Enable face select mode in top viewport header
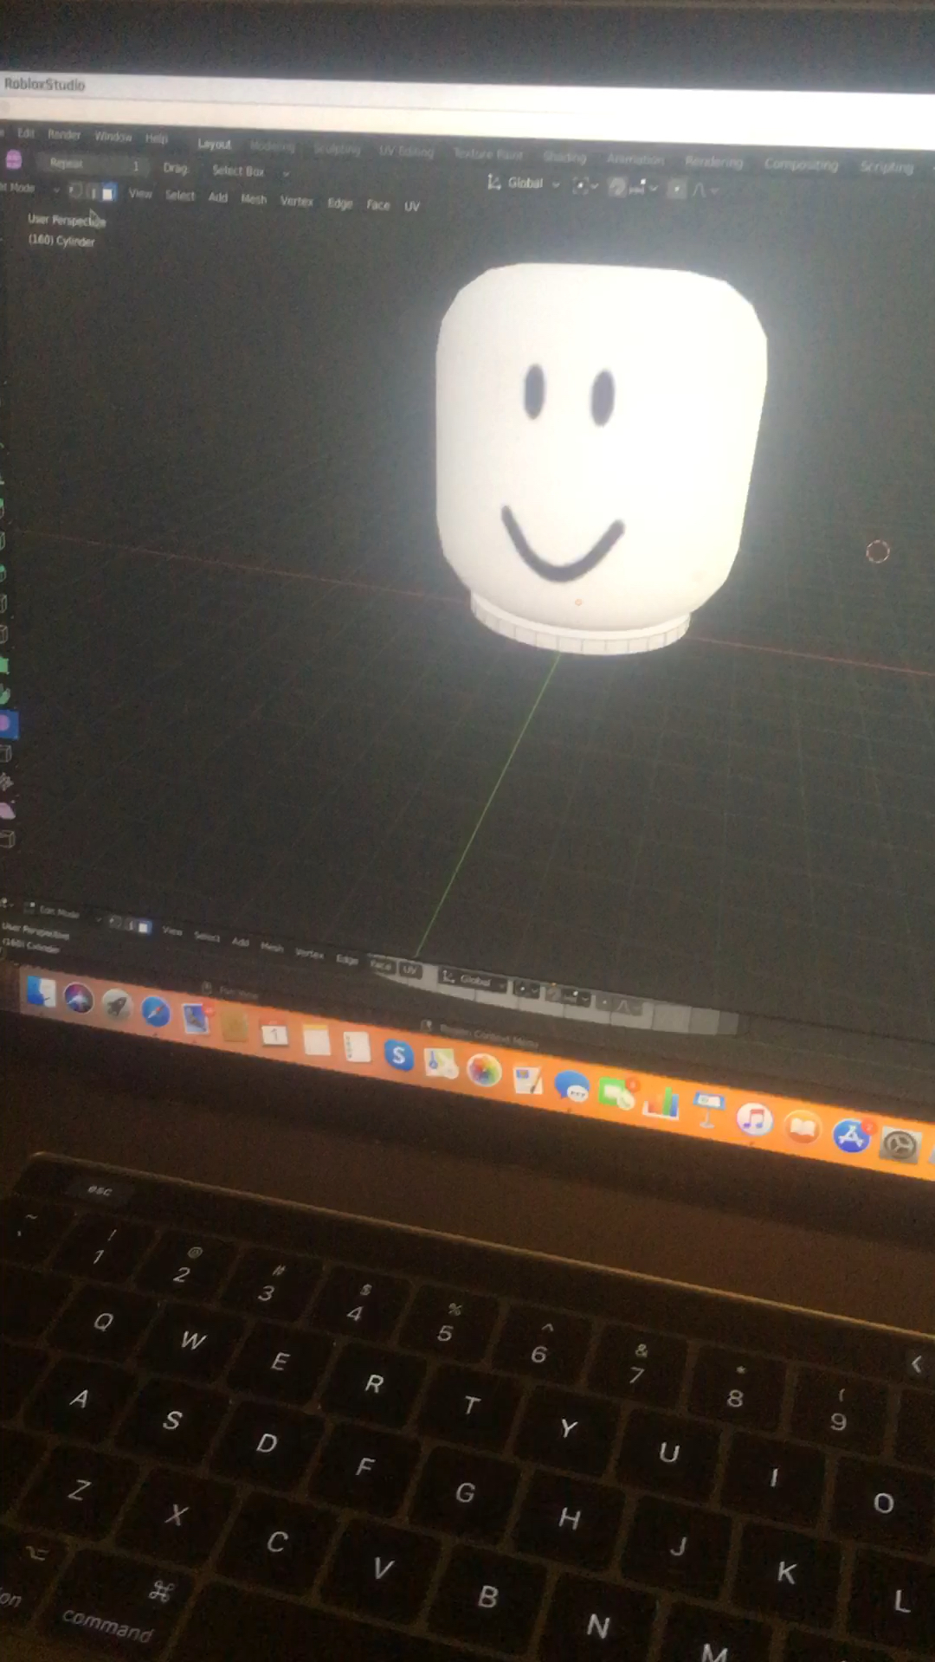Viewport: 935px width, 1662px height. pyautogui.click(x=107, y=193)
